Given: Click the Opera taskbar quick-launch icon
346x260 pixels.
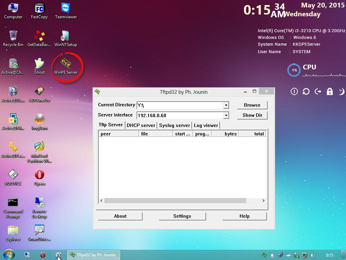Looking at the screenshot, I should pyautogui.click(x=43, y=255).
